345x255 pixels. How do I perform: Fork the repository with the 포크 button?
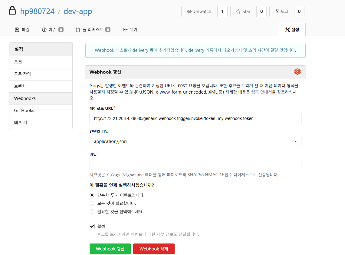tap(282, 12)
